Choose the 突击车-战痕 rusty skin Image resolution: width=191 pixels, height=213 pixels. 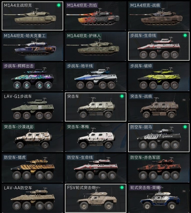click(159, 107)
